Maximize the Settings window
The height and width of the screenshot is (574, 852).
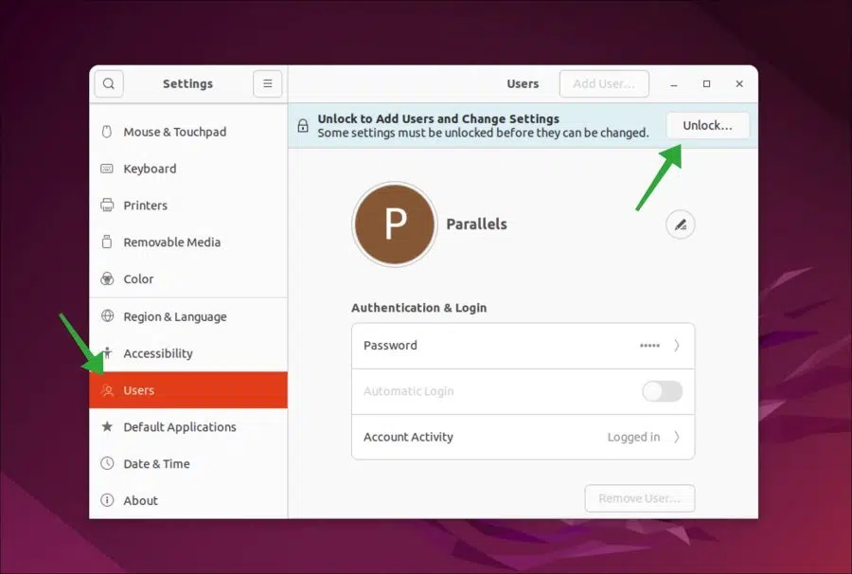[706, 83]
